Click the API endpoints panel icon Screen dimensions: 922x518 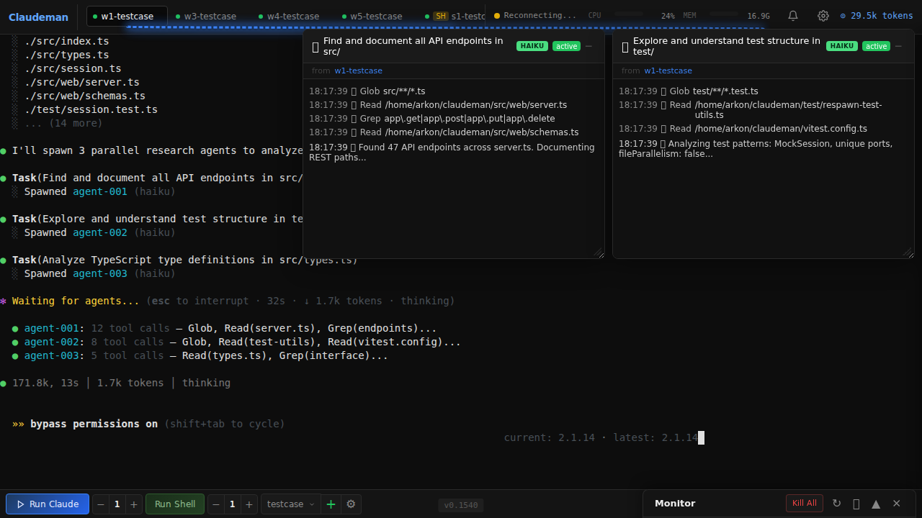pyautogui.click(x=315, y=47)
